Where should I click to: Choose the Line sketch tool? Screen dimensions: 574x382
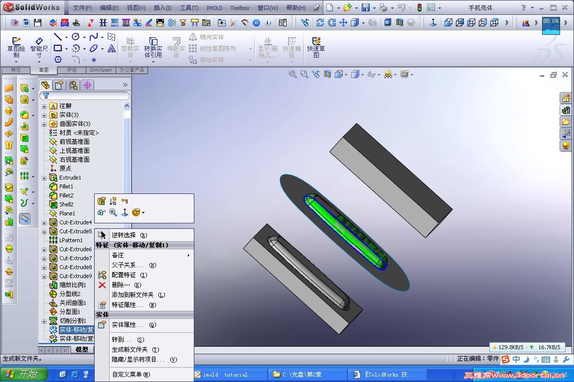58,36
